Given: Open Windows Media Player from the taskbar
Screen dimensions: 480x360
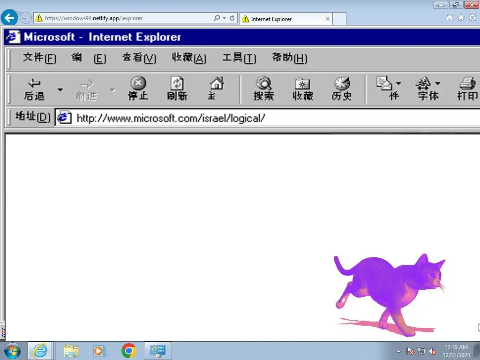Looking at the screenshot, I should [x=99, y=351].
